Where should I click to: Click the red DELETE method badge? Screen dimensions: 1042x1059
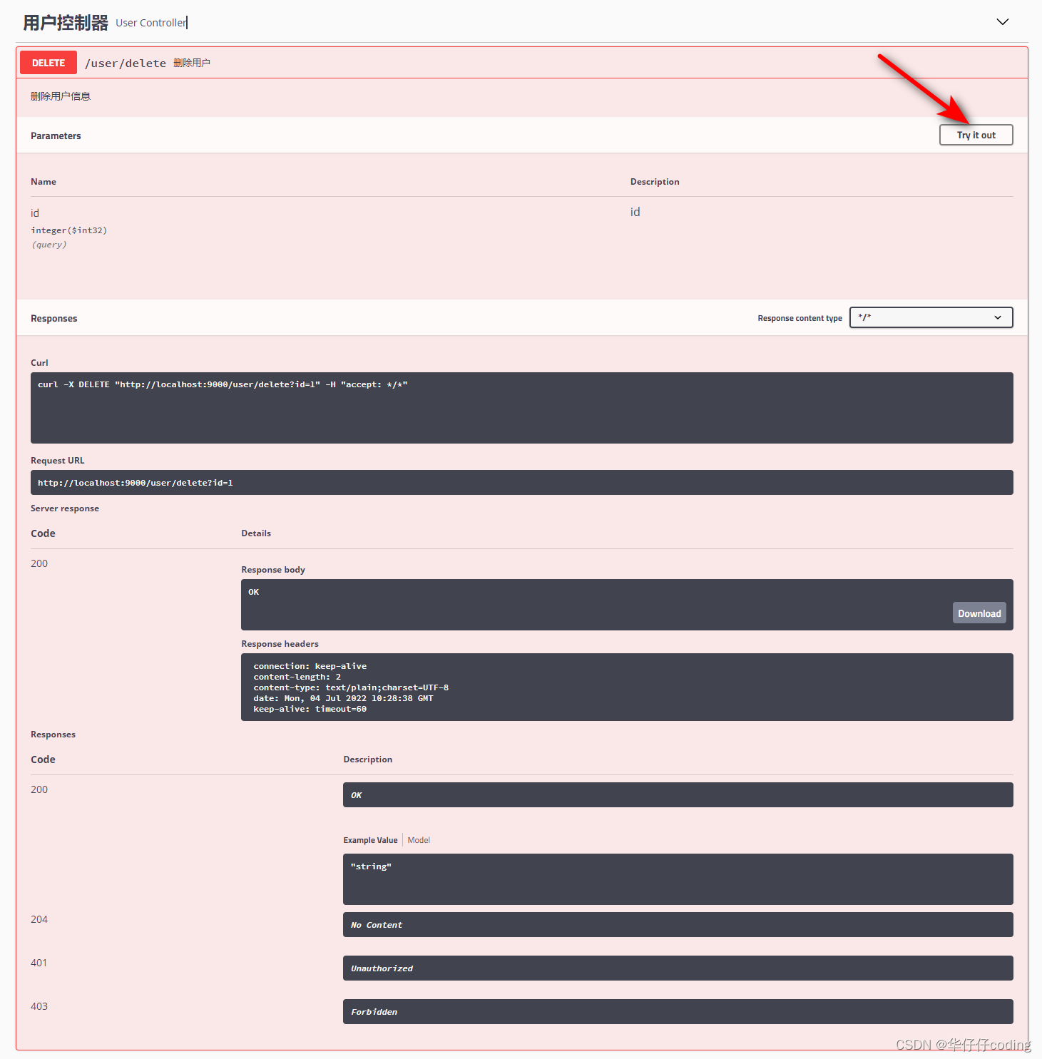point(48,63)
